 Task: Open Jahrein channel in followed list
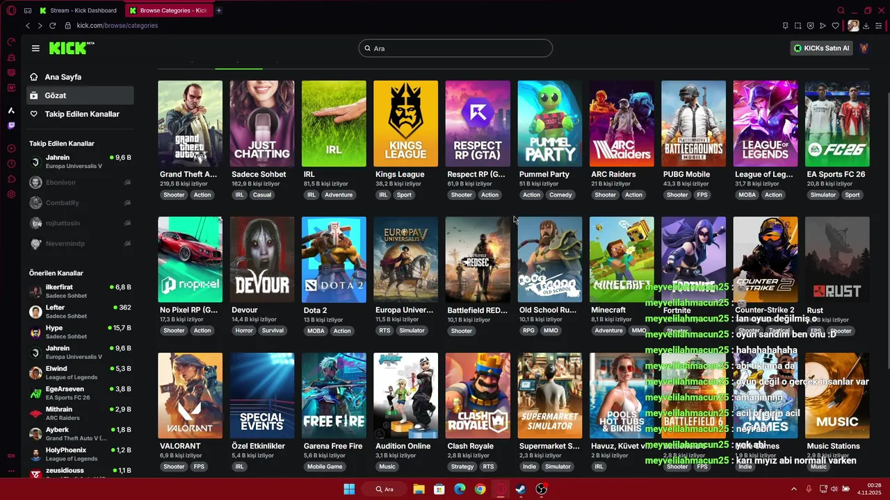(80, 162)
